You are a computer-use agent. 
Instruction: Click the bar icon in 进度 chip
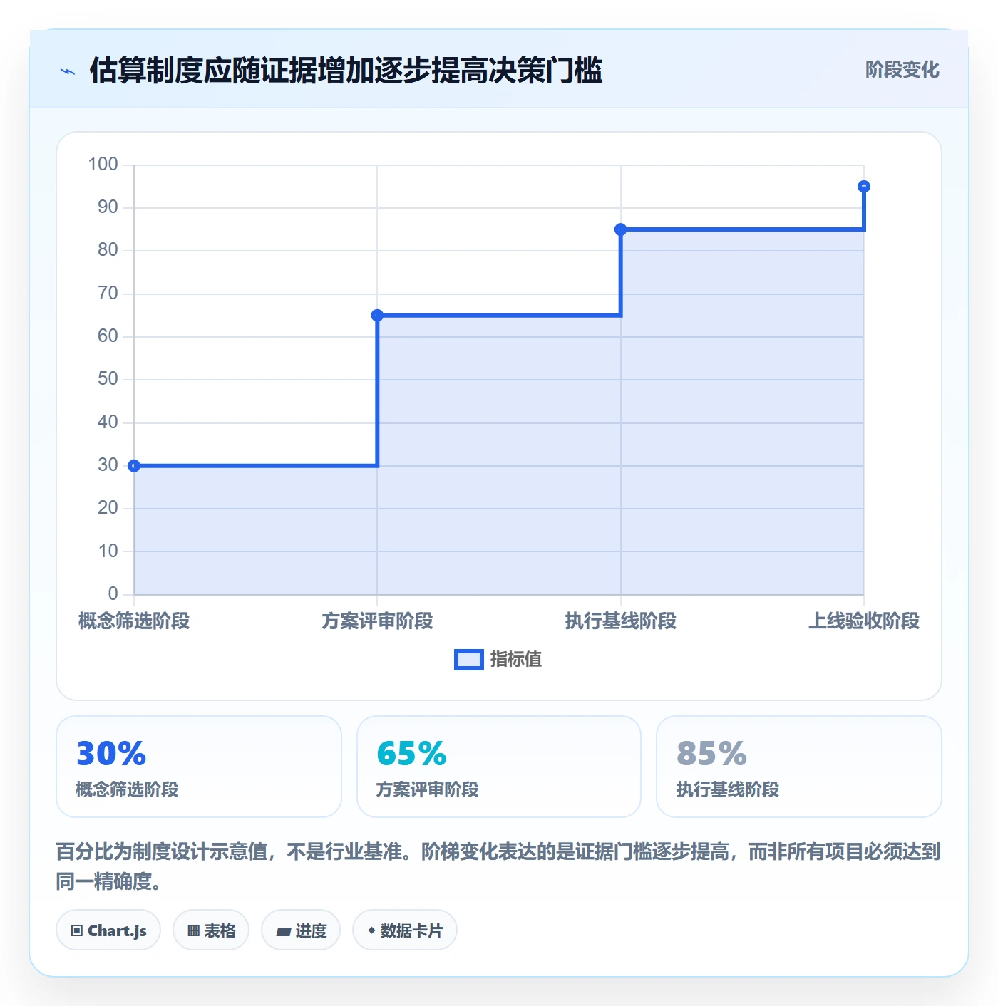point(283,931)
